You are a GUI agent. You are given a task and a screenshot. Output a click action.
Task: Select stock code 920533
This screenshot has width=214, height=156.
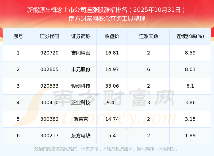49,86
